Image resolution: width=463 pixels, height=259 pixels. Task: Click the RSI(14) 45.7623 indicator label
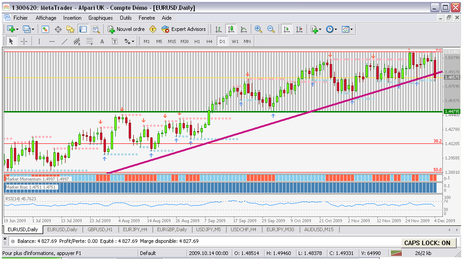[21, 199]
